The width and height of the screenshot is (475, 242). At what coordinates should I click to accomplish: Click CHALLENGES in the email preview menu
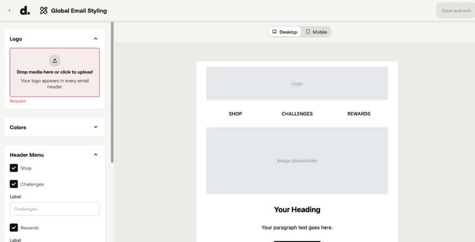[x=297, y=114]
